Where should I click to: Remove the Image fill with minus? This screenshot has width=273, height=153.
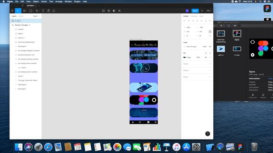[210, 57]
